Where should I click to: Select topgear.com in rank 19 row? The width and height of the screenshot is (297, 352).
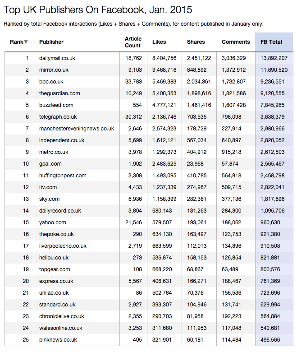pos(55,269)
